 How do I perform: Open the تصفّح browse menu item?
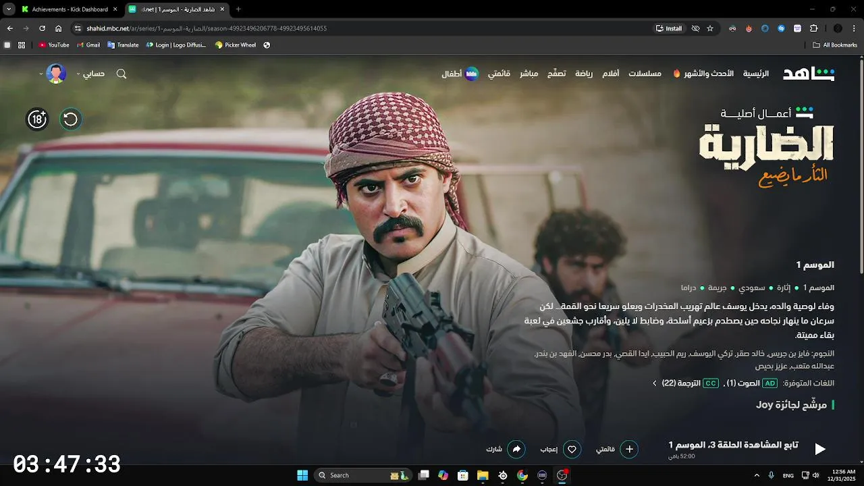click(x=556, y=74)
